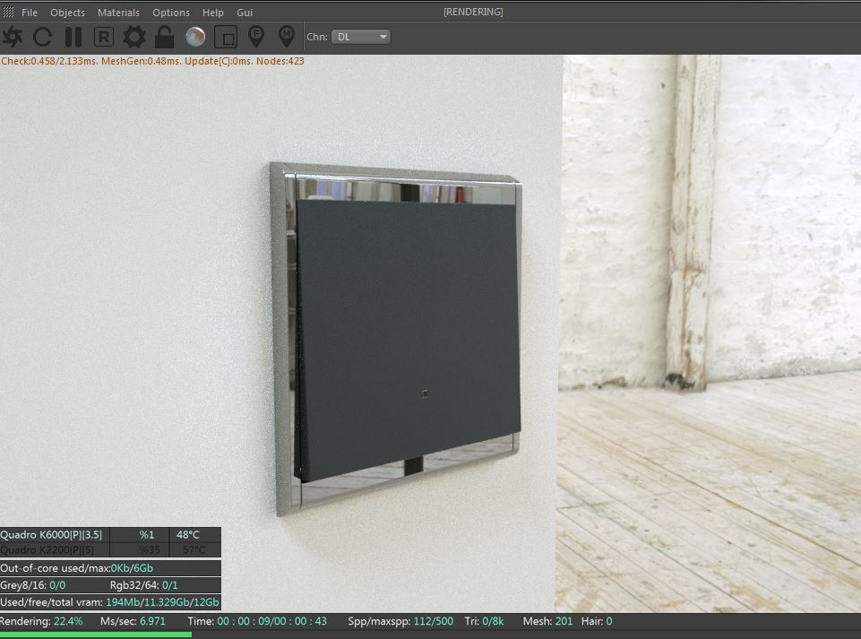Open the Options menu
This screenshot has width=861, height=639.
[x=171, y=12]
